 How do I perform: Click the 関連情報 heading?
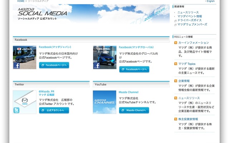pos(179,6)
